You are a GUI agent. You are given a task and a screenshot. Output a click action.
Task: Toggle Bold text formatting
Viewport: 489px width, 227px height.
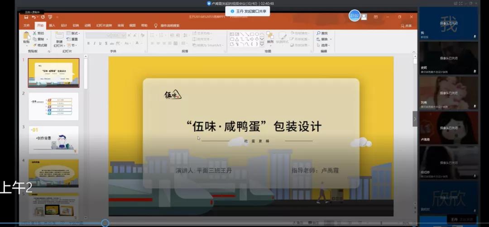point(88,43)
